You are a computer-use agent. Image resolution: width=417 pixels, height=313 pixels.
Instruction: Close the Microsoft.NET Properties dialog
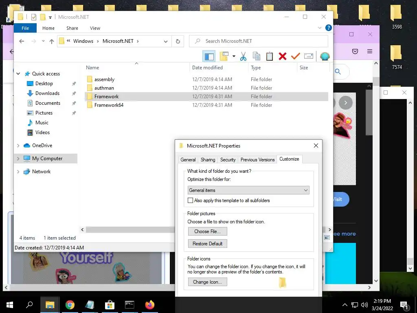coord(316,146)
